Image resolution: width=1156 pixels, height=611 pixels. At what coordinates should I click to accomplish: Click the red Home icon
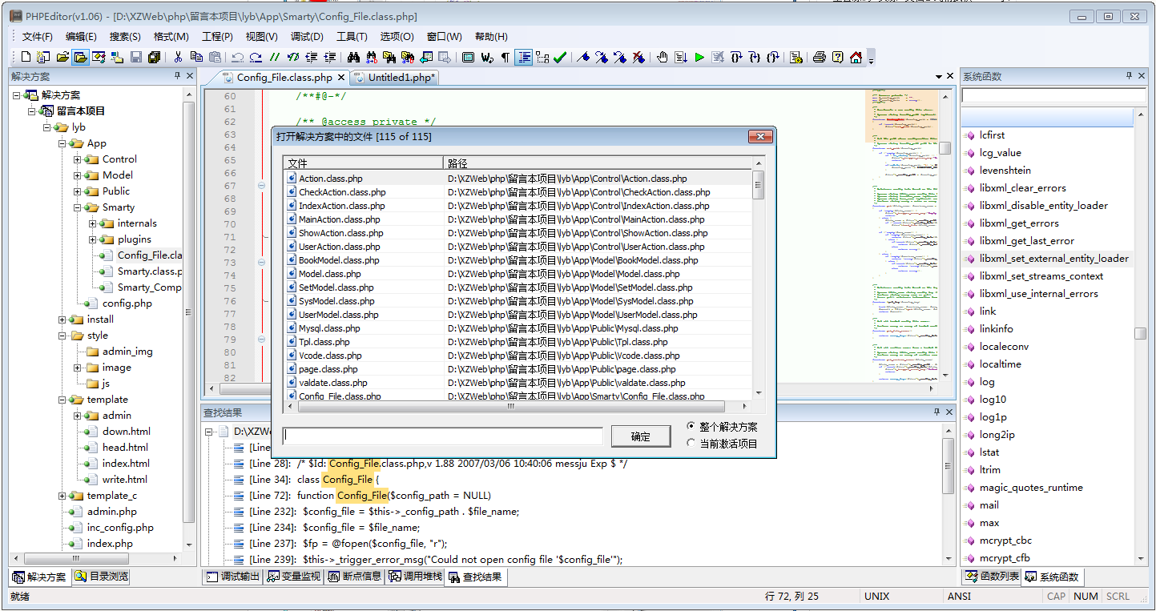click(856, 57)
